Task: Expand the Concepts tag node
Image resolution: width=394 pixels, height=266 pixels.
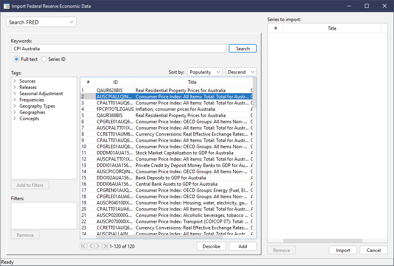Action: [14, 119]
